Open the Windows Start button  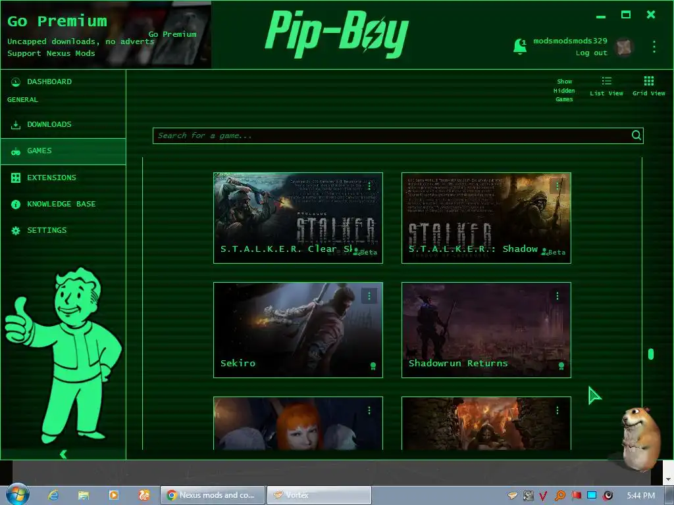[x=18, y=494]
